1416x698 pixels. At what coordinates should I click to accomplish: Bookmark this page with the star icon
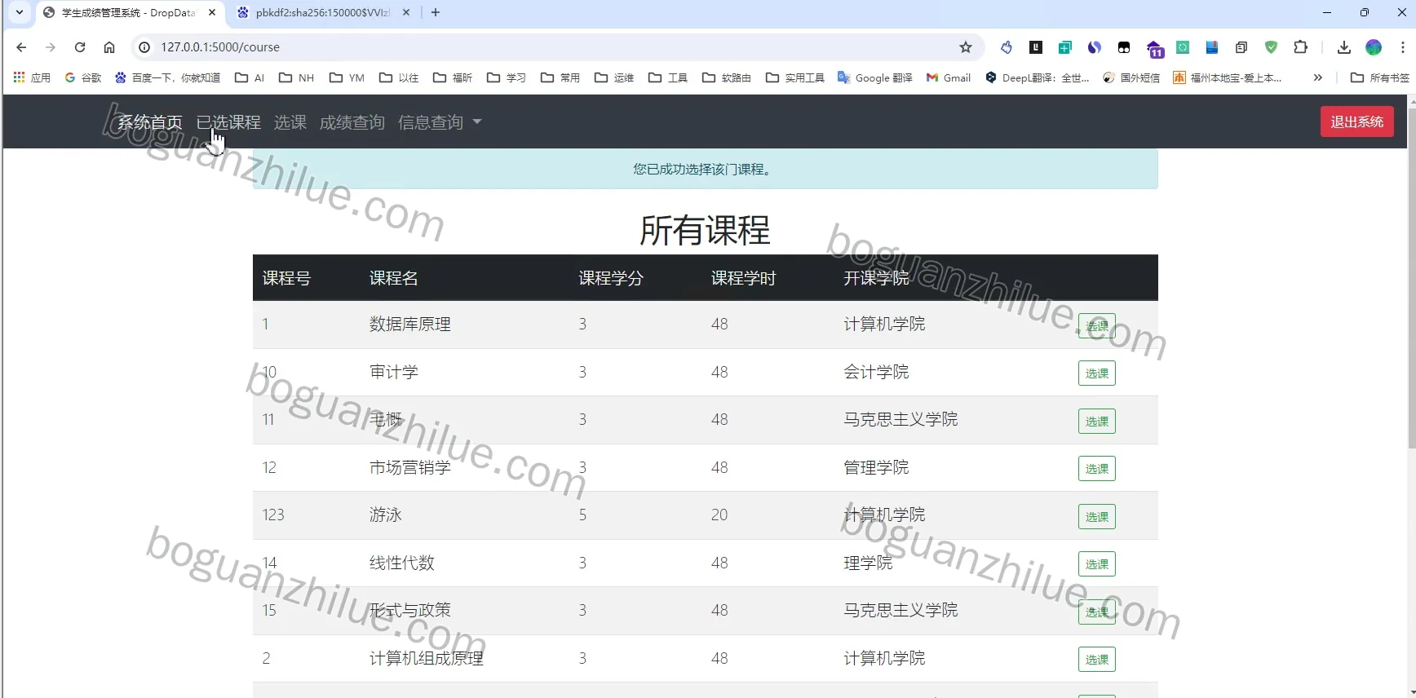966,47
